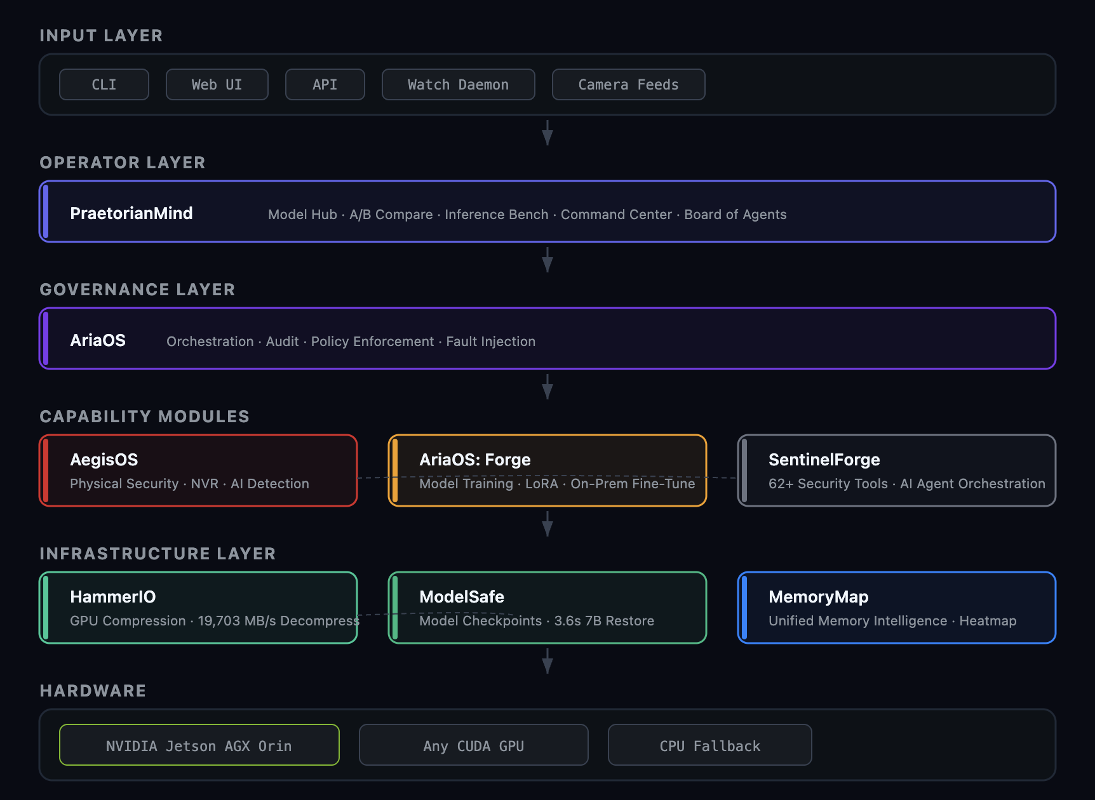Viewport: 1095px width, 800px height.
Task: Select the Watch Daemon input
Action: pos(458,84)
